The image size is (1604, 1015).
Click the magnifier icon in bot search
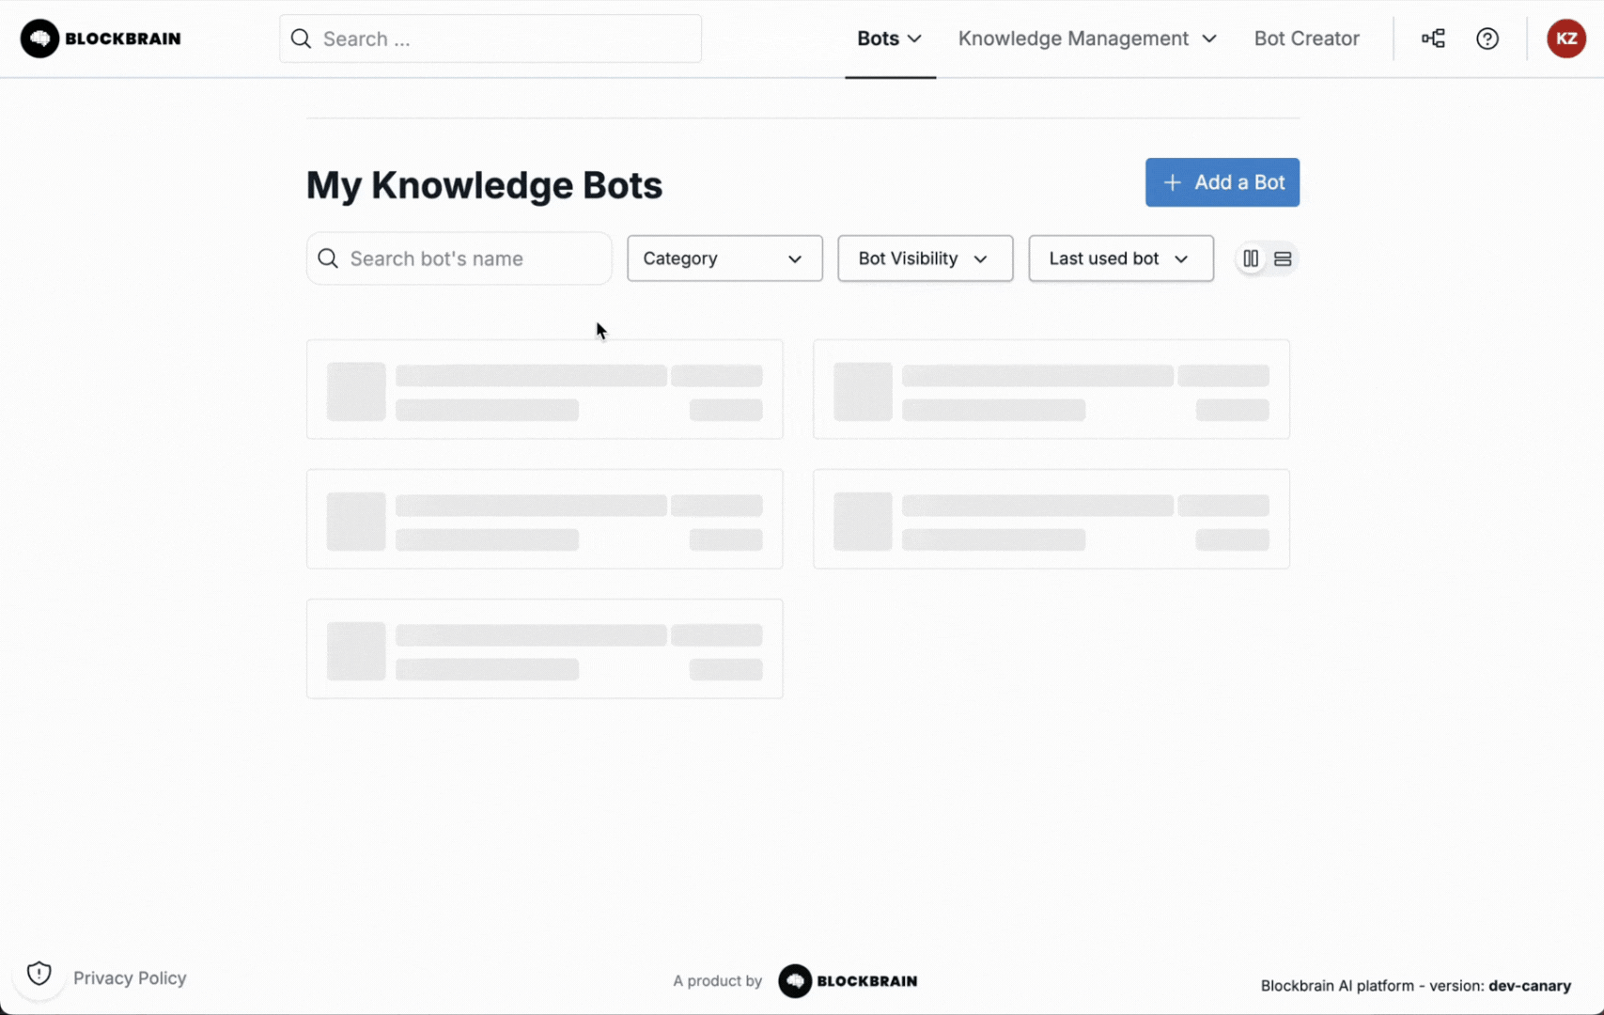tap(328, 258)
